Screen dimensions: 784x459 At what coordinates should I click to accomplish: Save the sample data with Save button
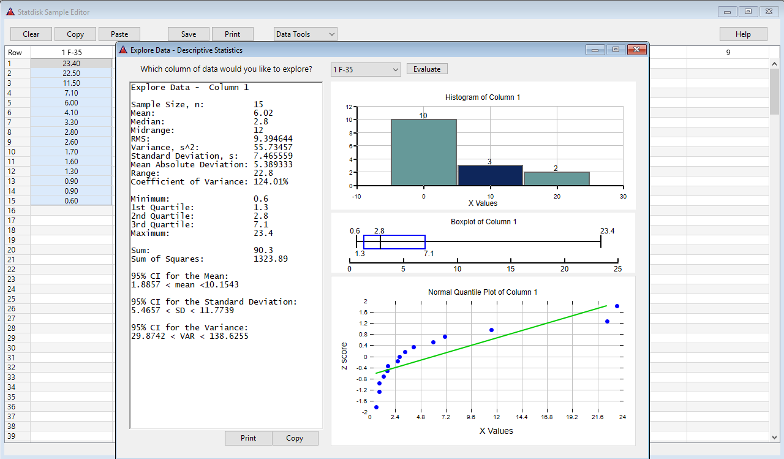click(189, 34)
